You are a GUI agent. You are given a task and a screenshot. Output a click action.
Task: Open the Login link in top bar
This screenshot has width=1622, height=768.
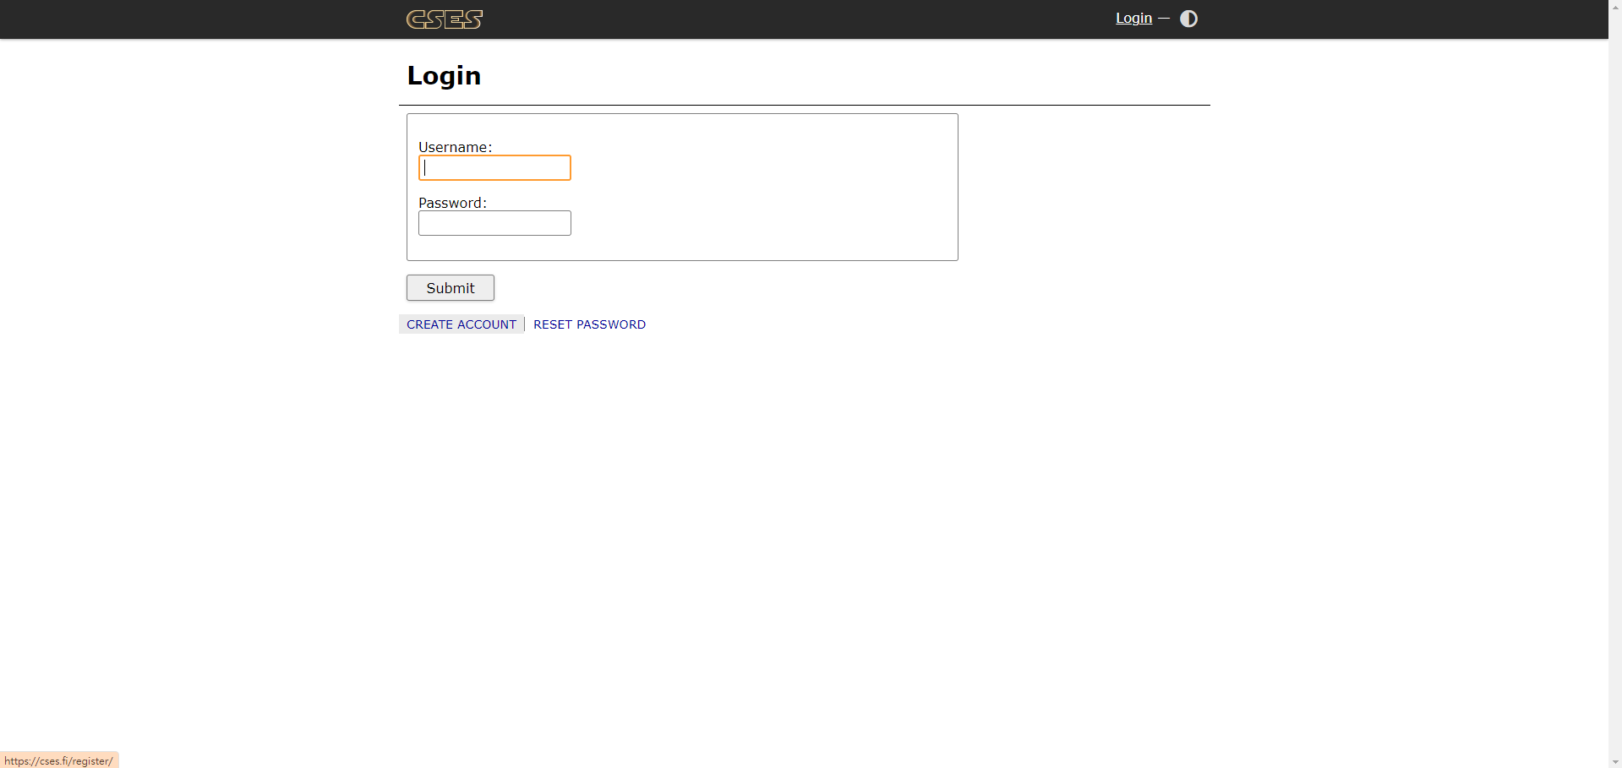pos(1133,19)
